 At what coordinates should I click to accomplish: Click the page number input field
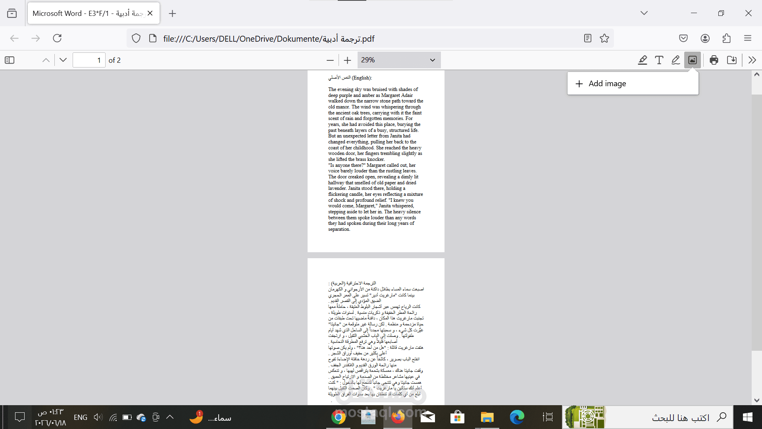tap(89, 60)
